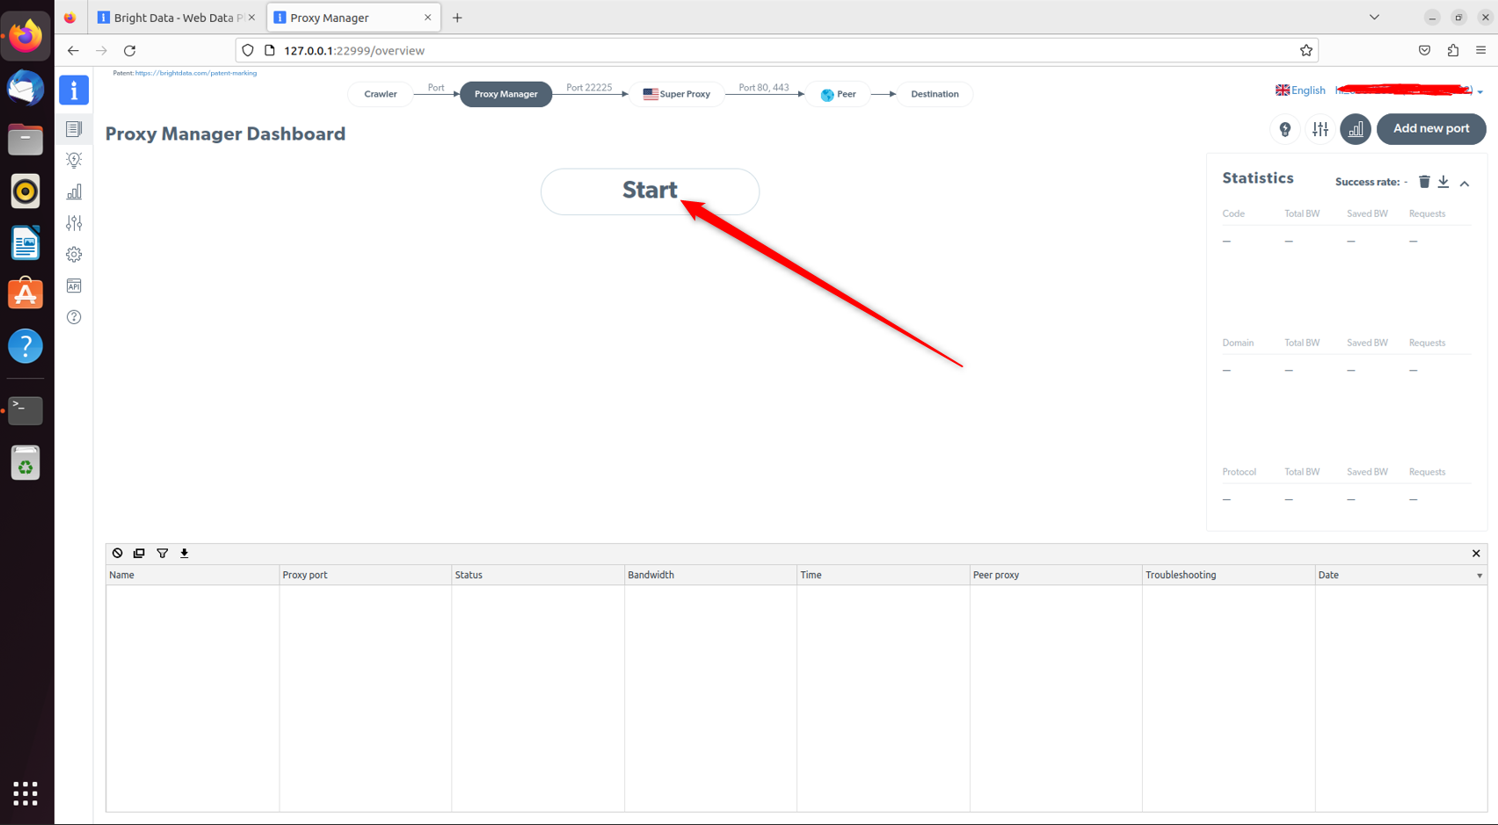Viewport: 1498px width, 825px height.
Task: Open the brightdata patent-marking link
Action: (195, 73)
